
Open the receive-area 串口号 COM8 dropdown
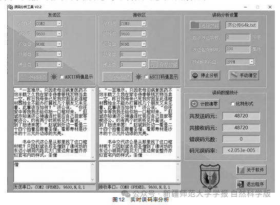coord(144,24)
